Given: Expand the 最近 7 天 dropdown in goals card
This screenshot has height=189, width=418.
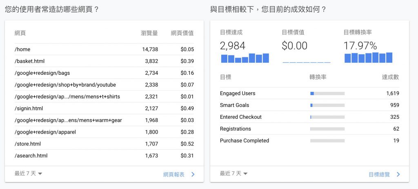Looking at the screenshot, I should (234, 173).
